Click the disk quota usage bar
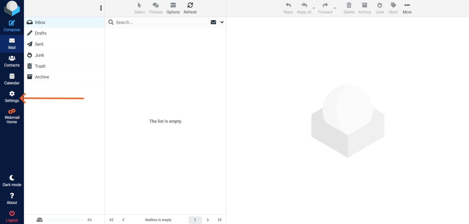 click(x=66, y=220)
